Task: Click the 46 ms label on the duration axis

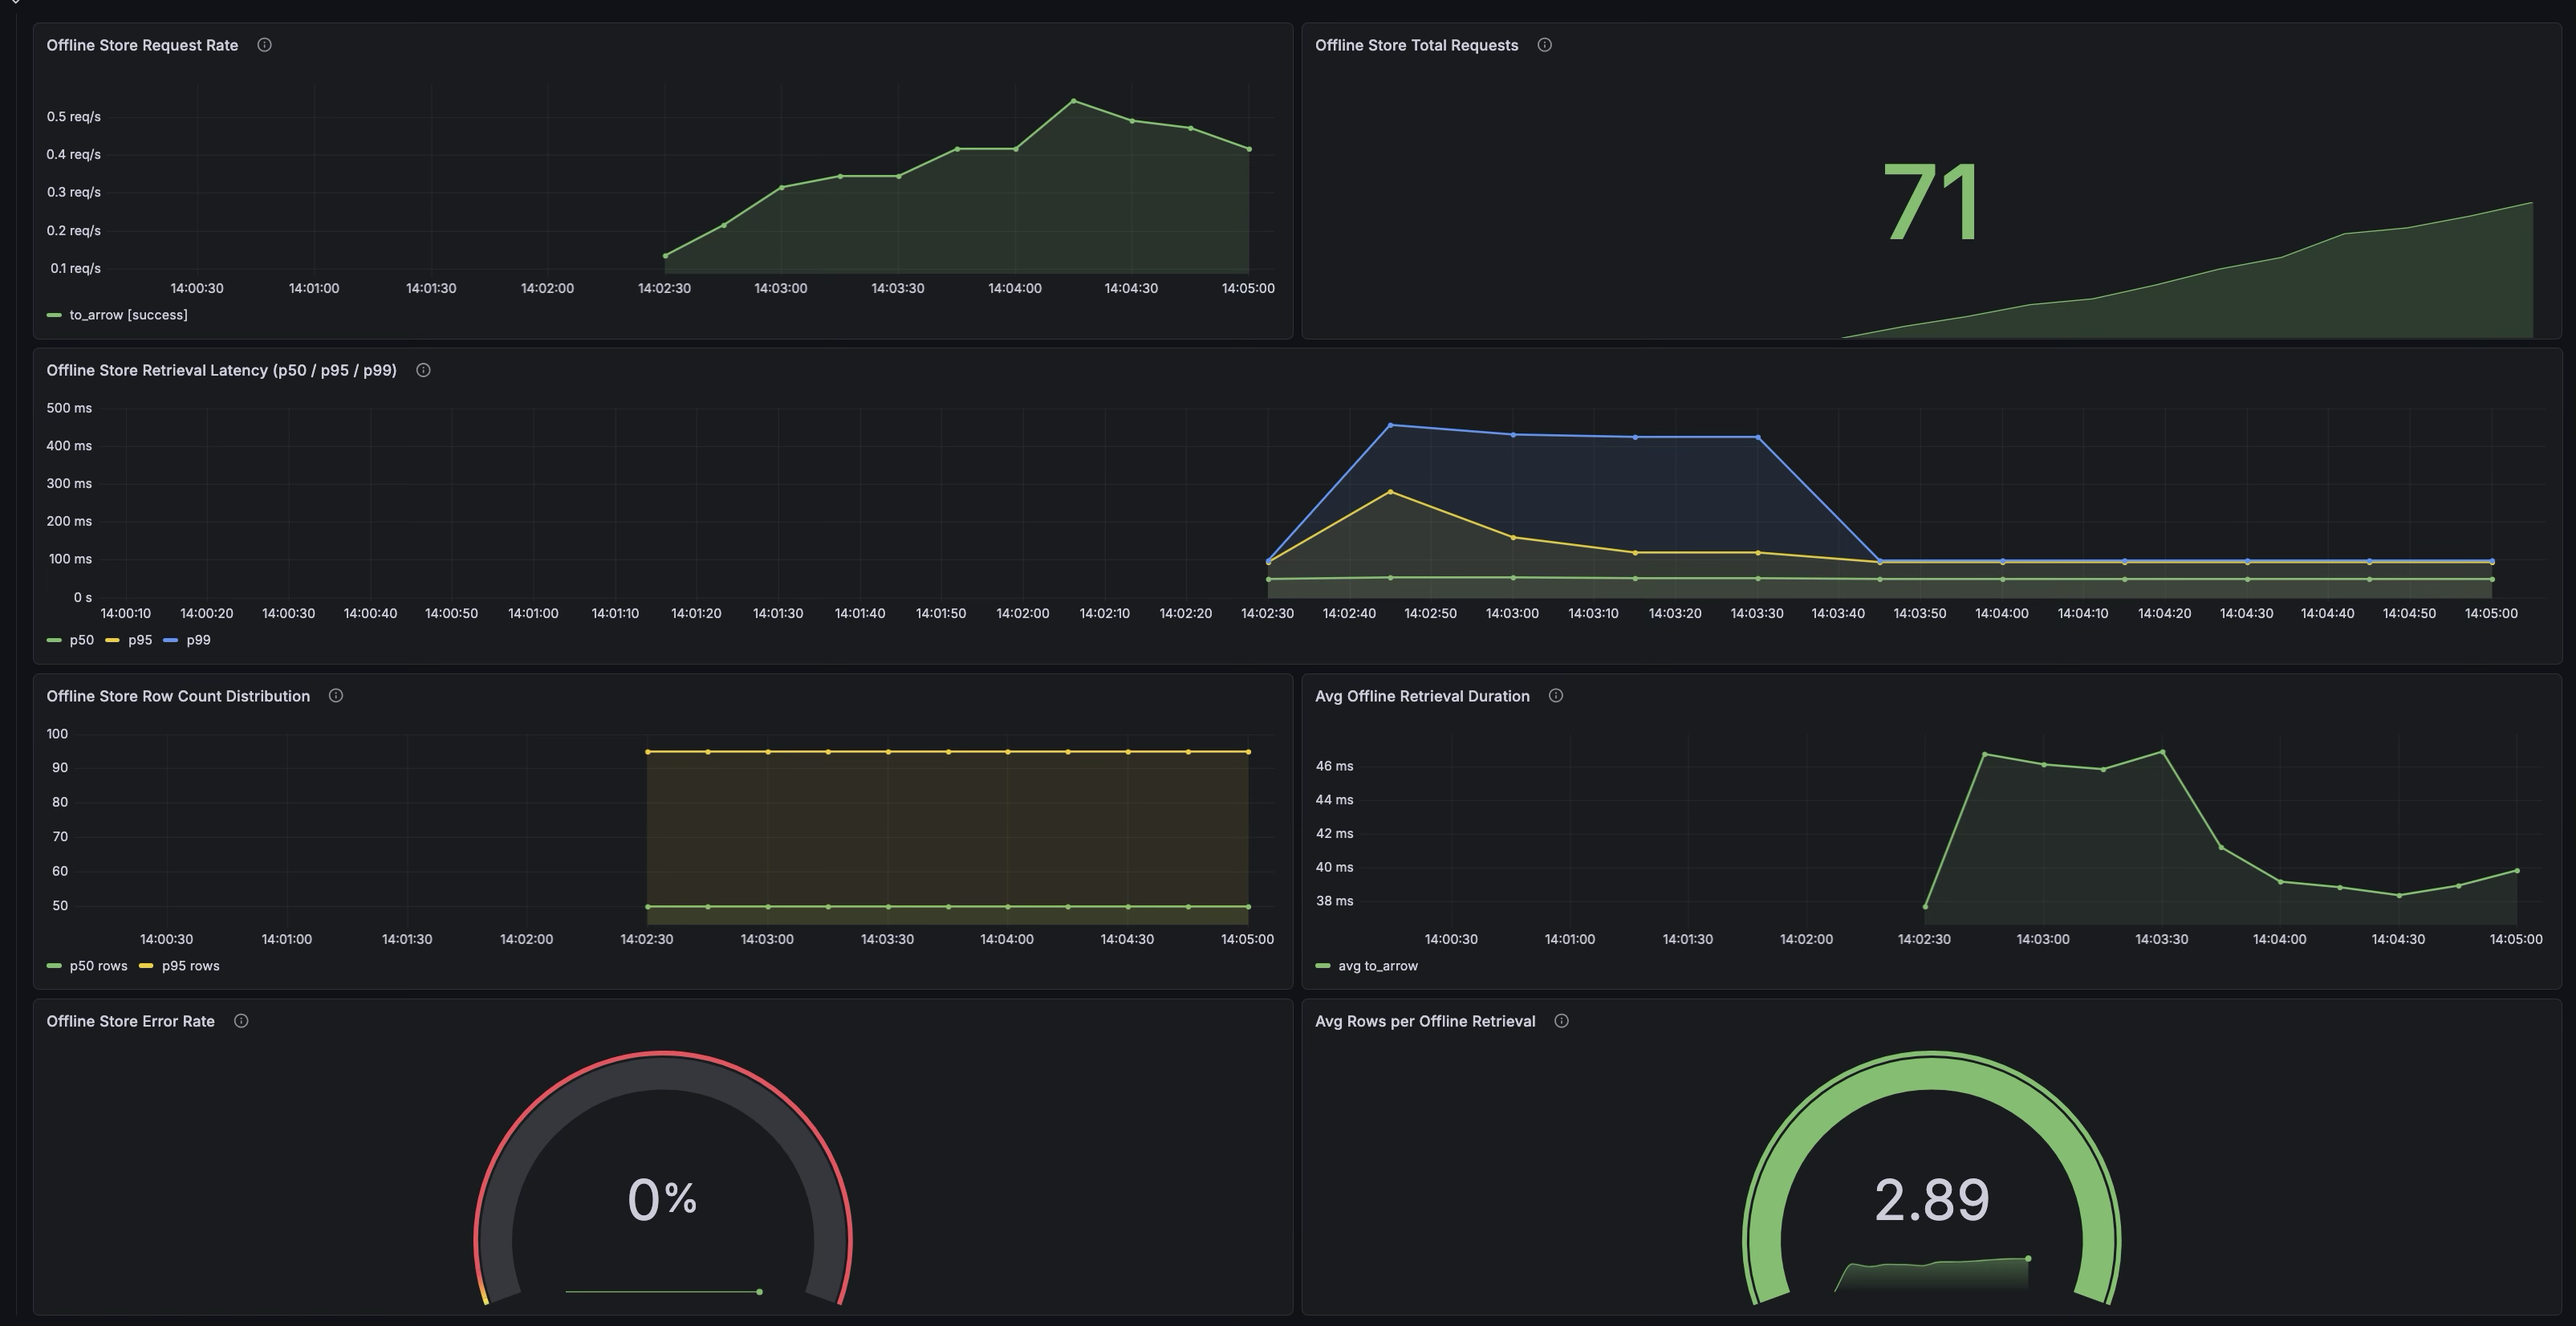Action: tap(1334, 766)
